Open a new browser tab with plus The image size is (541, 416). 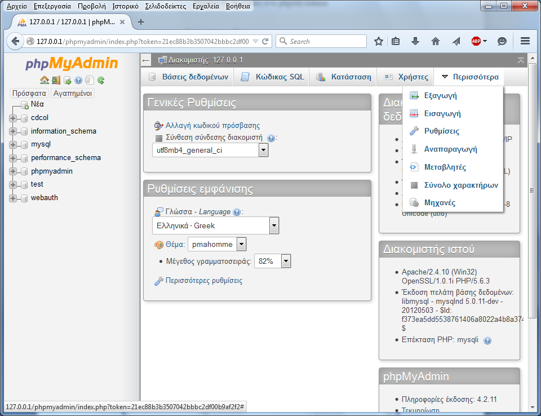[141, 22]
